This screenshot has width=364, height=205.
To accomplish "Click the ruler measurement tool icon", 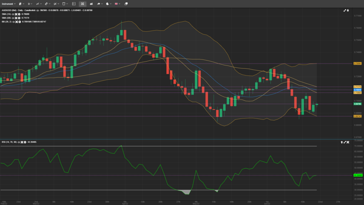I will click(x=46, y=4).
